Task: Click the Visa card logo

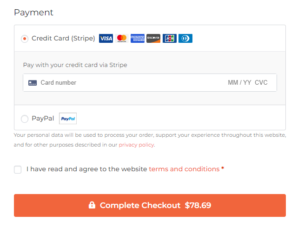Action: coord(106,38)
